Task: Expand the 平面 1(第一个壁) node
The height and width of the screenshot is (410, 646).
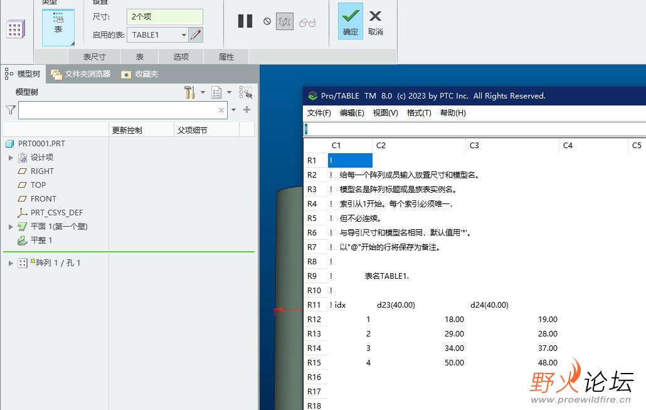Action: click(11, 227)
